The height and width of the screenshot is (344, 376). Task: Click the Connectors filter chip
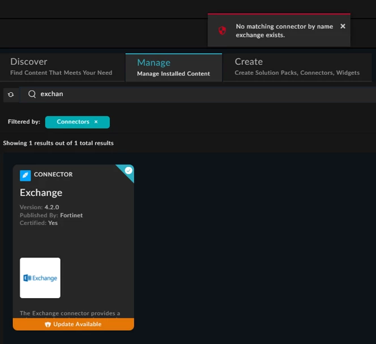click(77, 122)
